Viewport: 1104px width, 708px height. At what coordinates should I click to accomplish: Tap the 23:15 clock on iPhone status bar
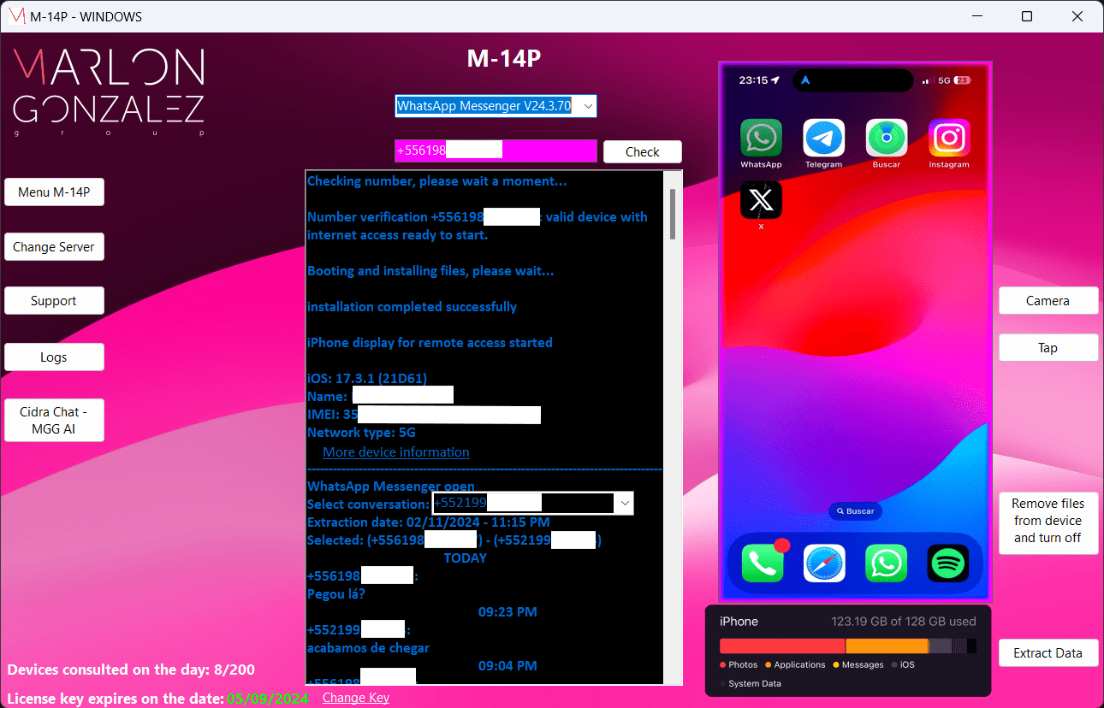point(759,80)
